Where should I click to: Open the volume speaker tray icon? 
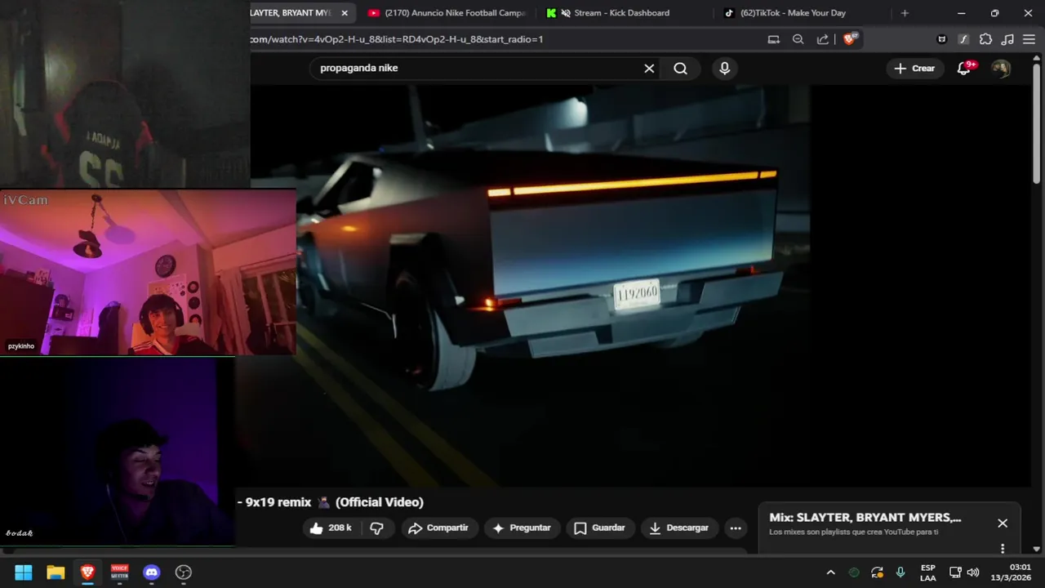coord(973,572)
